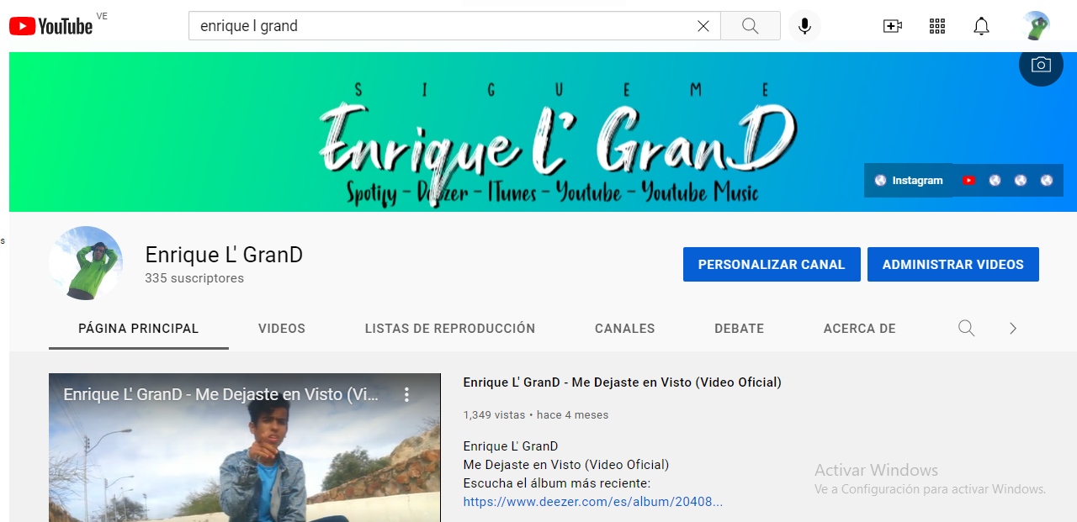
Task: Click the PERSONALIZAR CANAL button
Action: point(772,264)
